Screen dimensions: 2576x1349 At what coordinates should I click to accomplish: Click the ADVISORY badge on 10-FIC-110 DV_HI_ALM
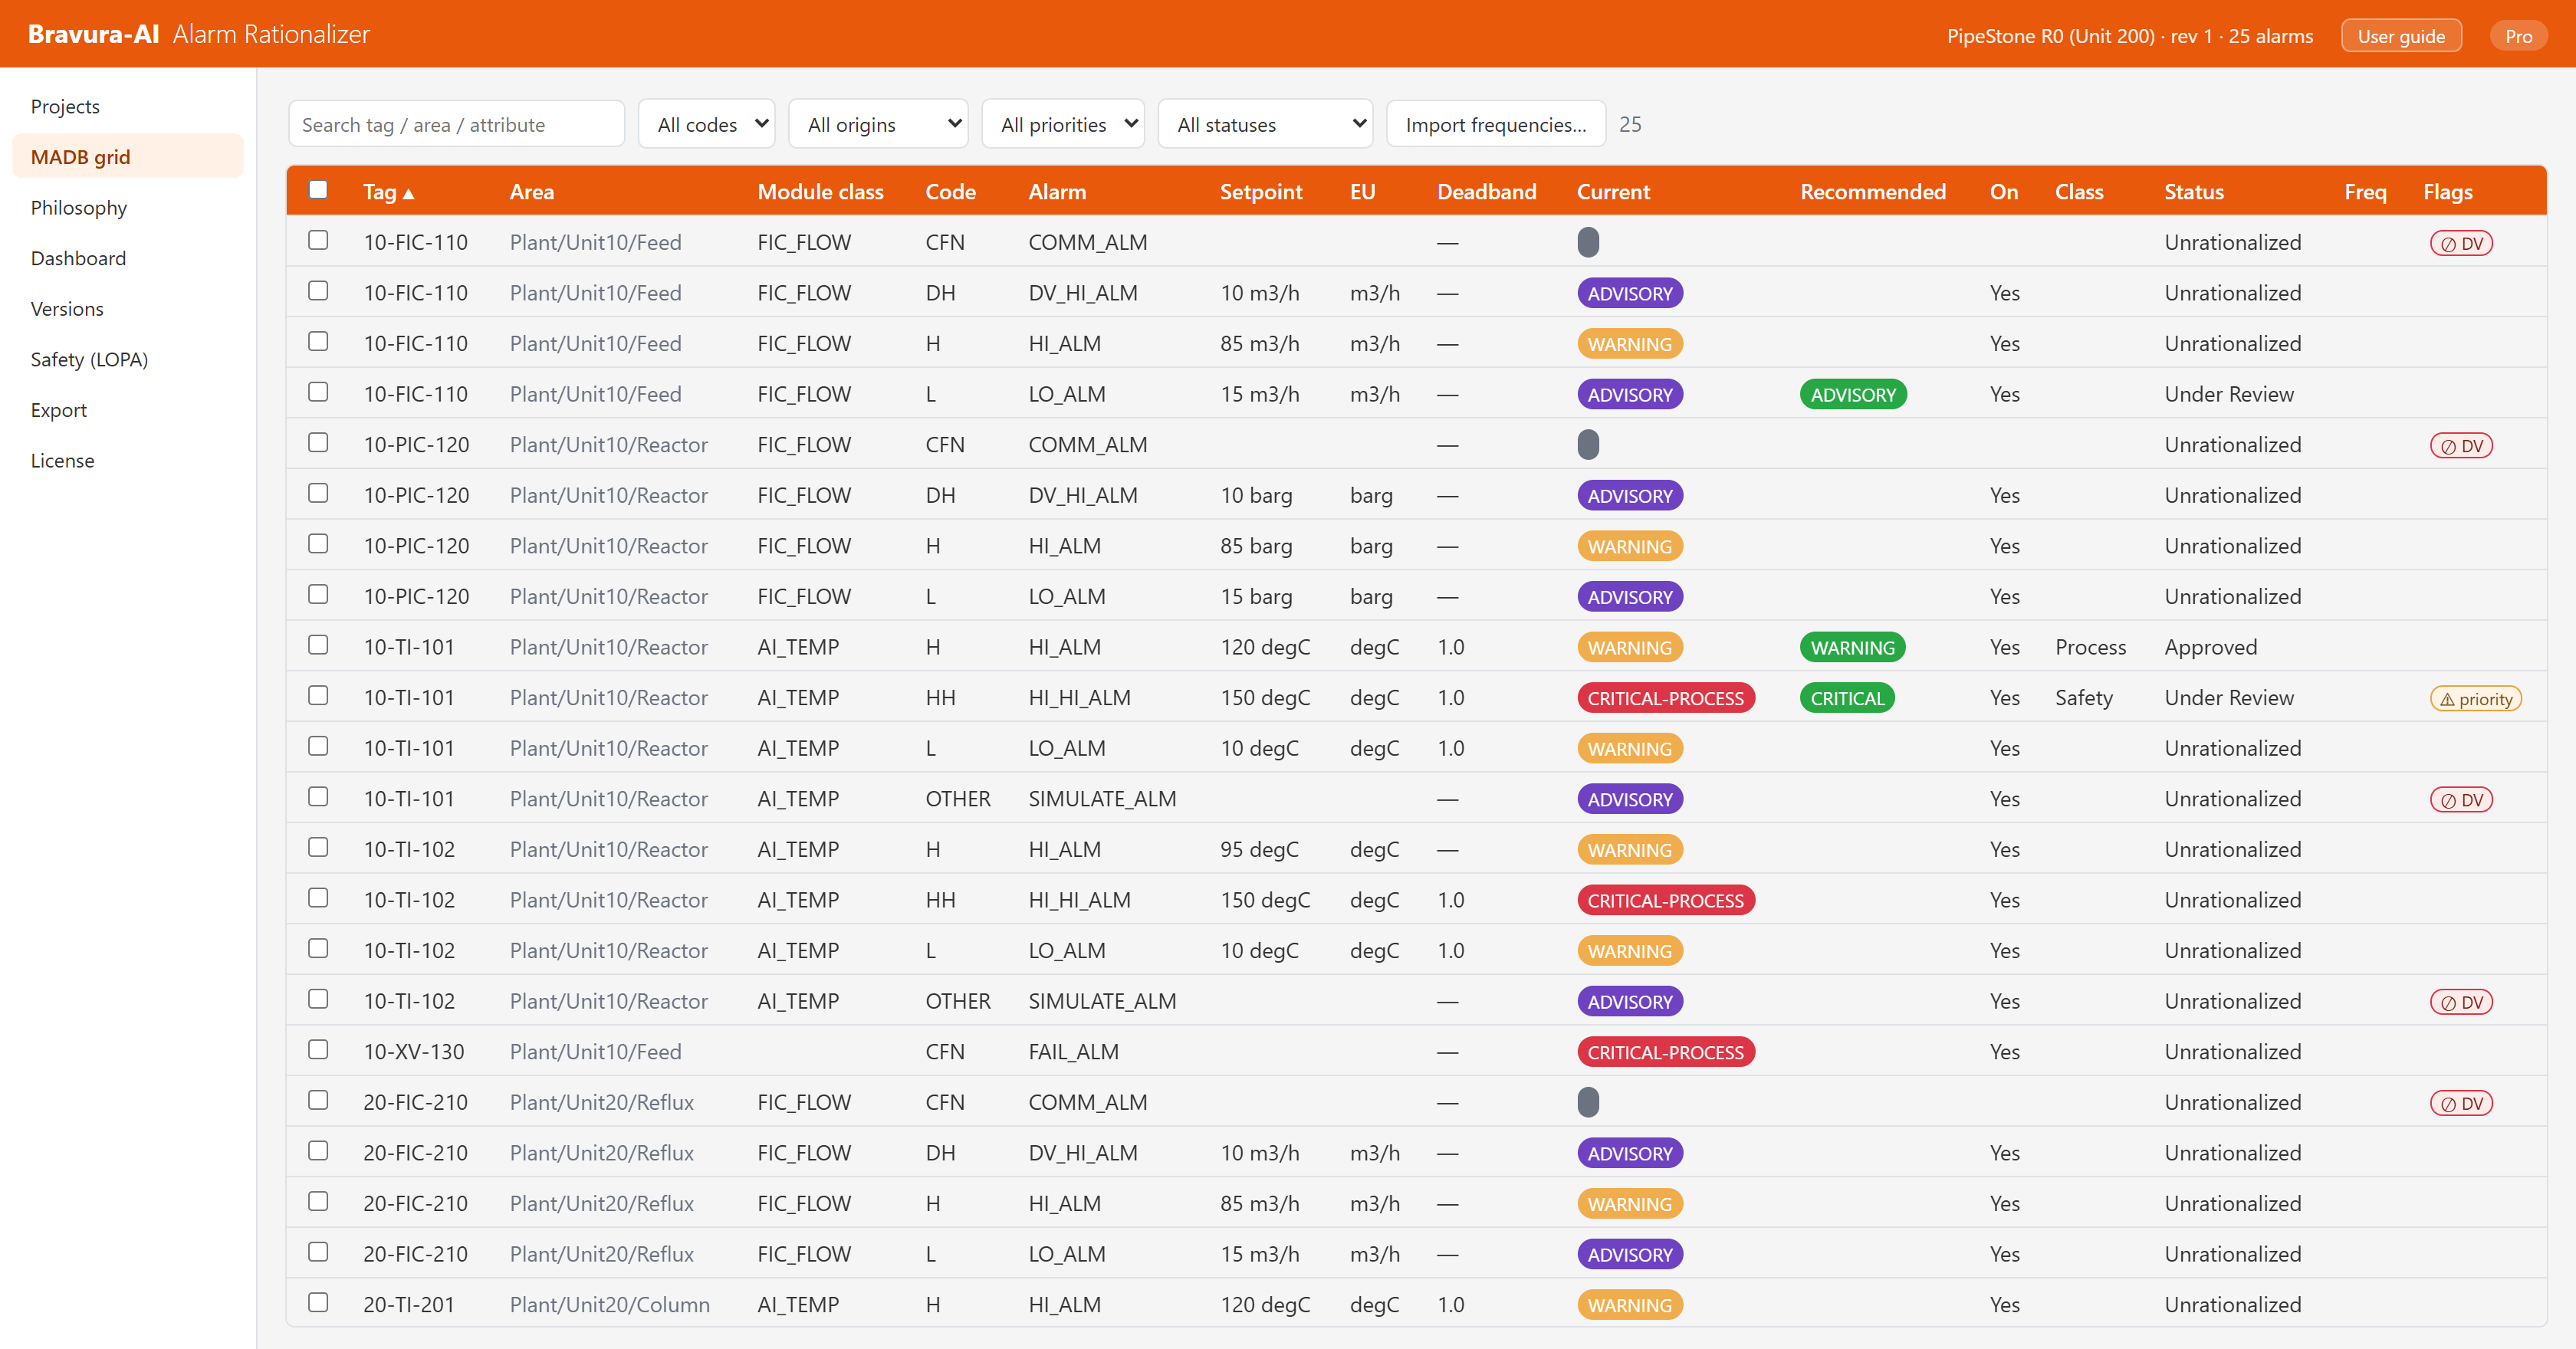[x=1630, y=293]
